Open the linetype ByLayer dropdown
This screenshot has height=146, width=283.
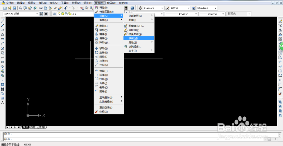click(196, 14)
